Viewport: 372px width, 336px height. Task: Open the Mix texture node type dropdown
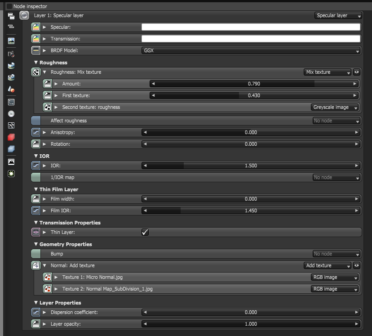click(327, 72)
